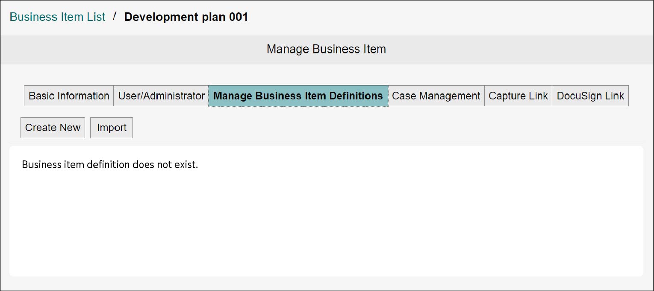This screenshot has height=291, width=654.
Task: Go to the Case Management tab
Action: click(x=436, y=96)
